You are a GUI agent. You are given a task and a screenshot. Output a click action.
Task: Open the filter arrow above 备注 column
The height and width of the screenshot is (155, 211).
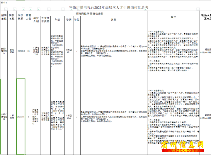(x=198, y=9)
